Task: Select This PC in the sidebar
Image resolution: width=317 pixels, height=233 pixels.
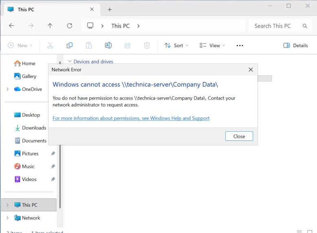Action: [x=29, y=205]
